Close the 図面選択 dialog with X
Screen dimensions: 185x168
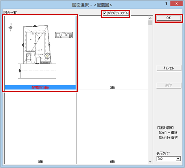(x=176, y=4)
